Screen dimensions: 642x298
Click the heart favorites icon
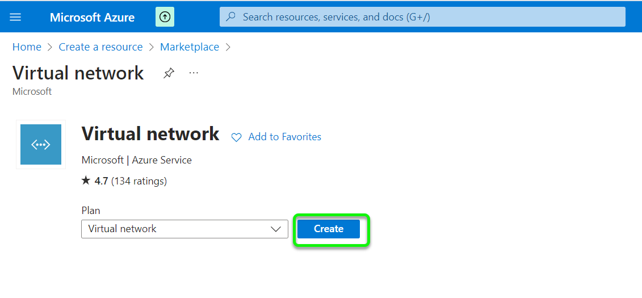(x=237, y=137)
